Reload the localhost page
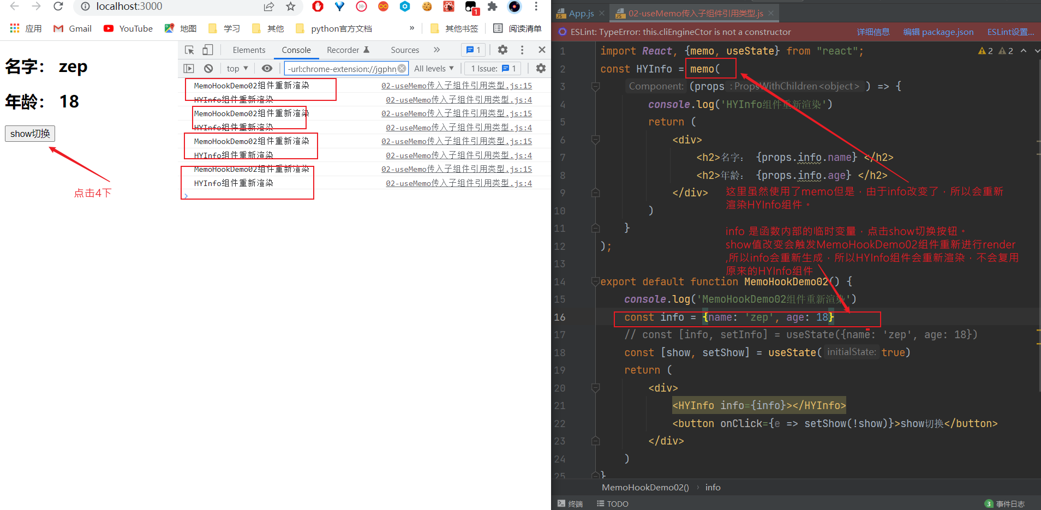Image resolution: width=1041 pixels, height=510 pixels. coord(58,7)
